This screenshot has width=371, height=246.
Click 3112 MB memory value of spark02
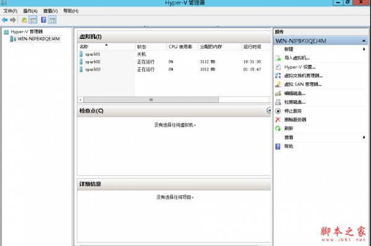click(208, 62)
